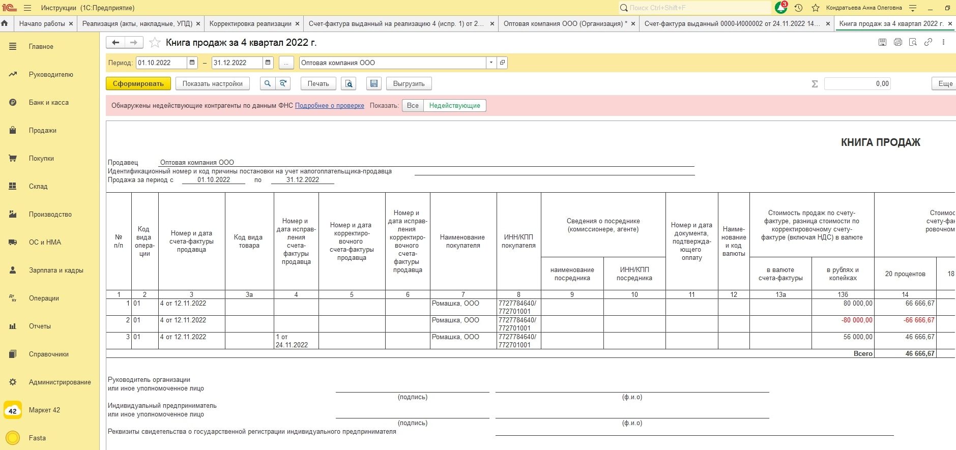Open the 1C main menu hamburger icon
The image size is (956, 450).
[27, 8]
